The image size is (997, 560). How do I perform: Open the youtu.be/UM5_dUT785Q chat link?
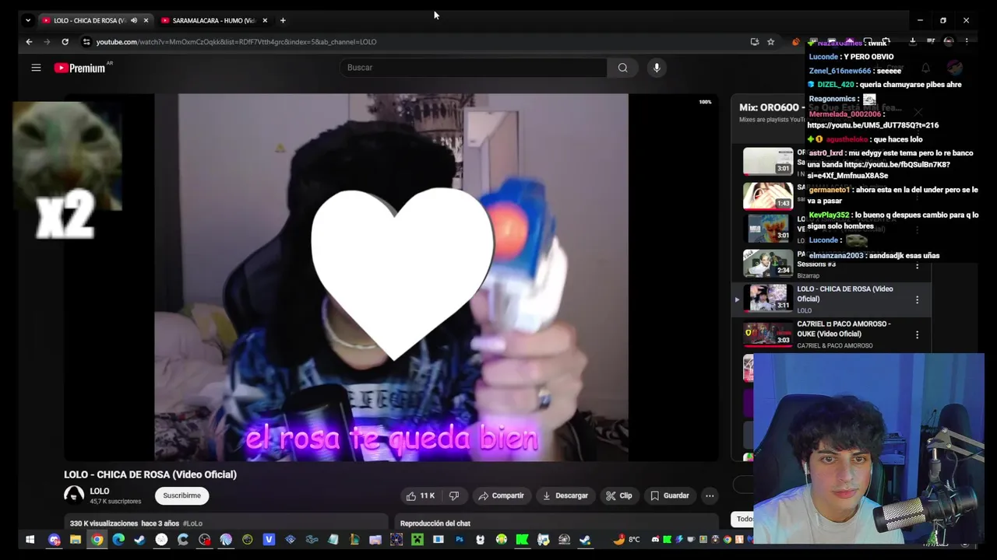(872, 125)
